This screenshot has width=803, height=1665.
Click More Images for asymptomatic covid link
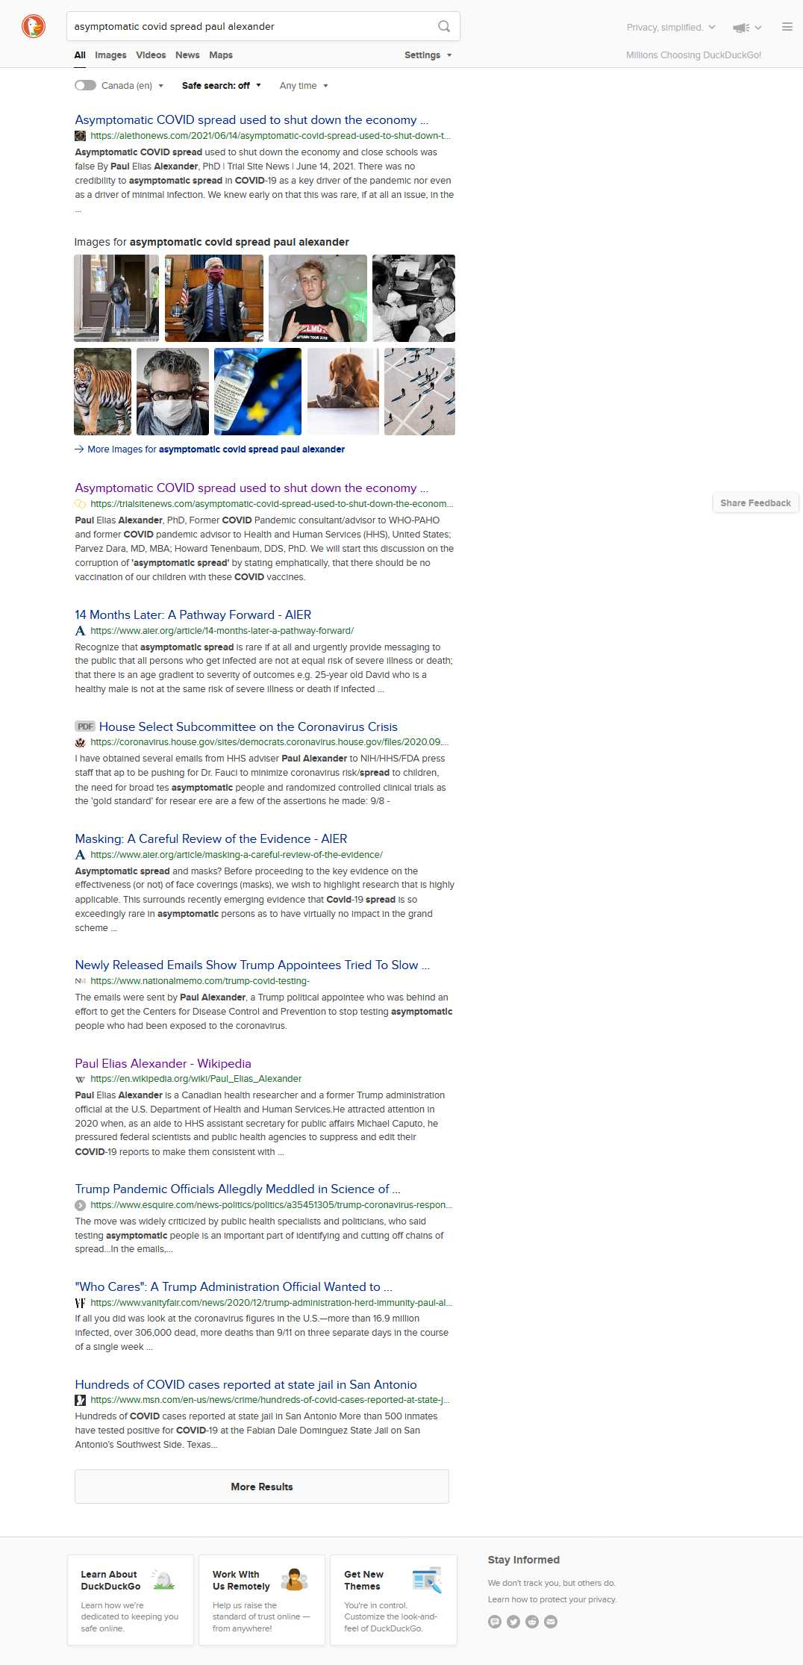(216, 449)
